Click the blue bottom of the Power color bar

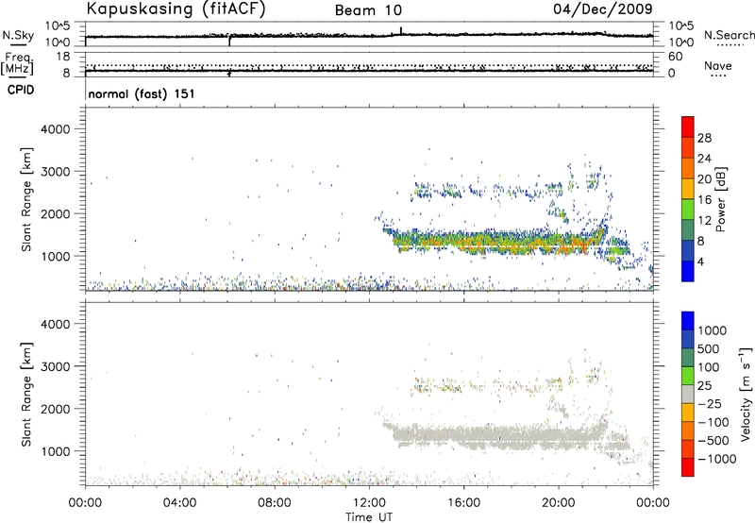tap(688, 271)
